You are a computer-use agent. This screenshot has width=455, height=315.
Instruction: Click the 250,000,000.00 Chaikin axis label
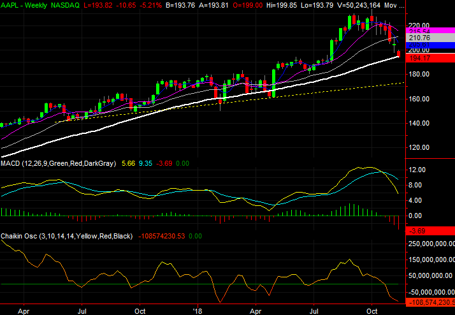(x=431, y=244)
